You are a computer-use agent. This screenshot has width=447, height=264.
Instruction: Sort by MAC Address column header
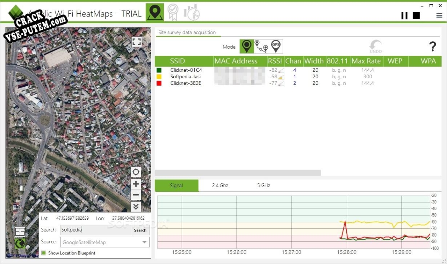(240, 61)
